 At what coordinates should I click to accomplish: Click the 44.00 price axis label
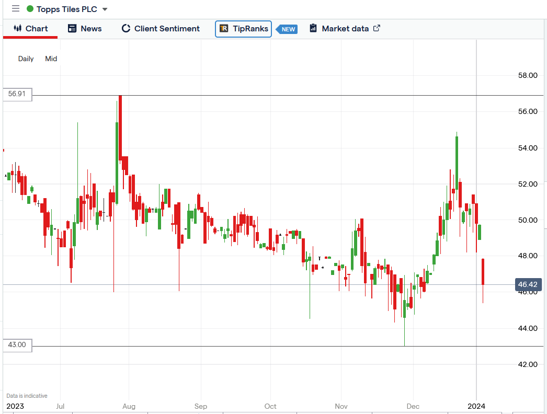528,328
